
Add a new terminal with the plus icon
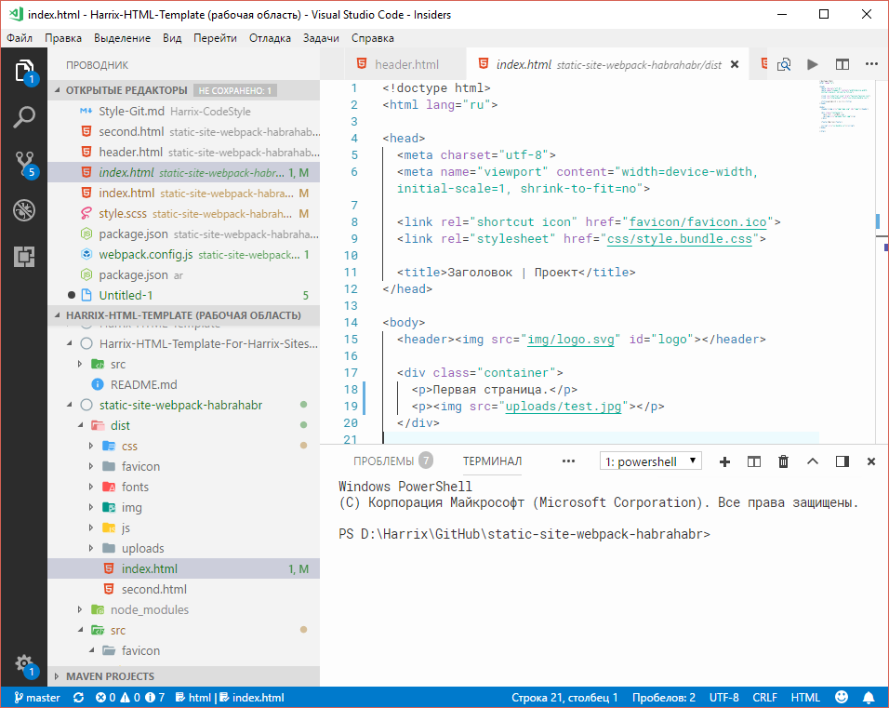(x=724, y=461)
